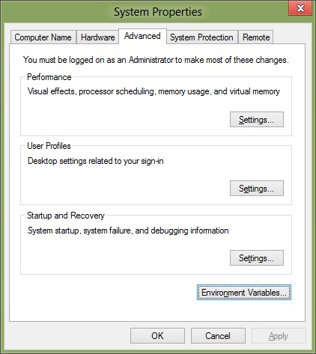The height and width of the screenshot is (354, 316).
Task: Click the grayed-out Apply button
Action: [x=279, y=336]
